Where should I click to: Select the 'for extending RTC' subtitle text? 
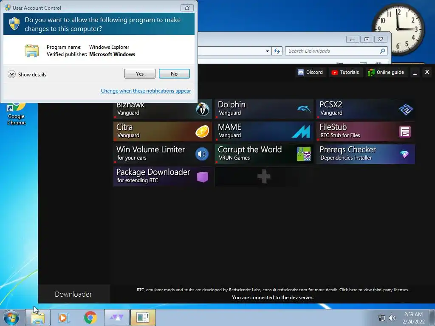coord(138,180)
